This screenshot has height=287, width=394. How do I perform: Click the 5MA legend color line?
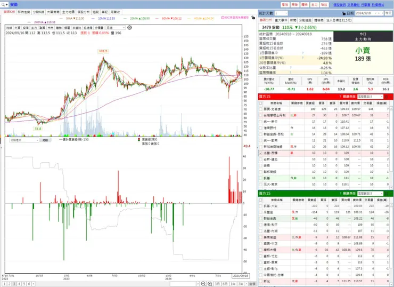click(x=61, y=19)
